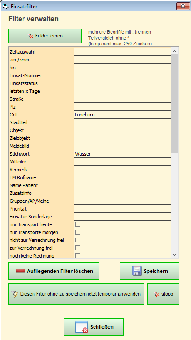Toggle nicht zur Verrechnung frei checkbox
Screen dimensions: 191x340
pyautogui.click(x=77, y=240)
